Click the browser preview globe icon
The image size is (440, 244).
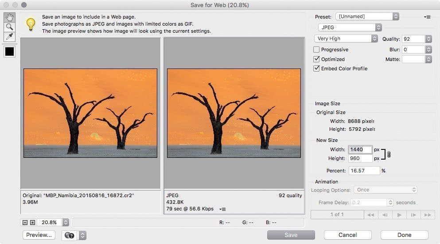[69, 235]
